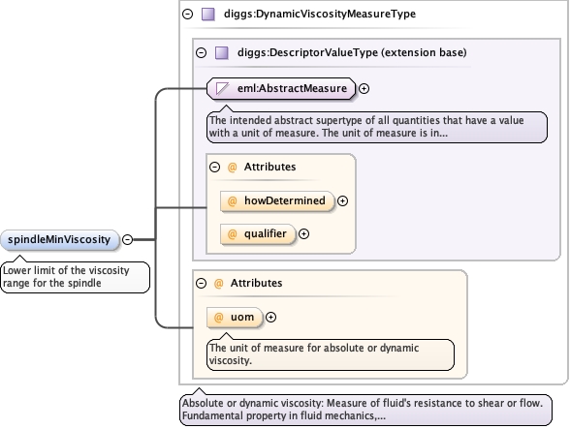Click the @ icon of the howDetermined attribute
Image resolution: width=570 pixels, height=429 pixels.
click(232, 200)
